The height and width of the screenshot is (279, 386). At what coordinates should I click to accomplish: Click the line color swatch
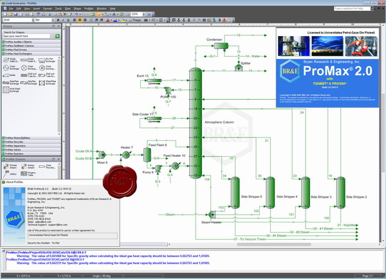click(115, 20)
